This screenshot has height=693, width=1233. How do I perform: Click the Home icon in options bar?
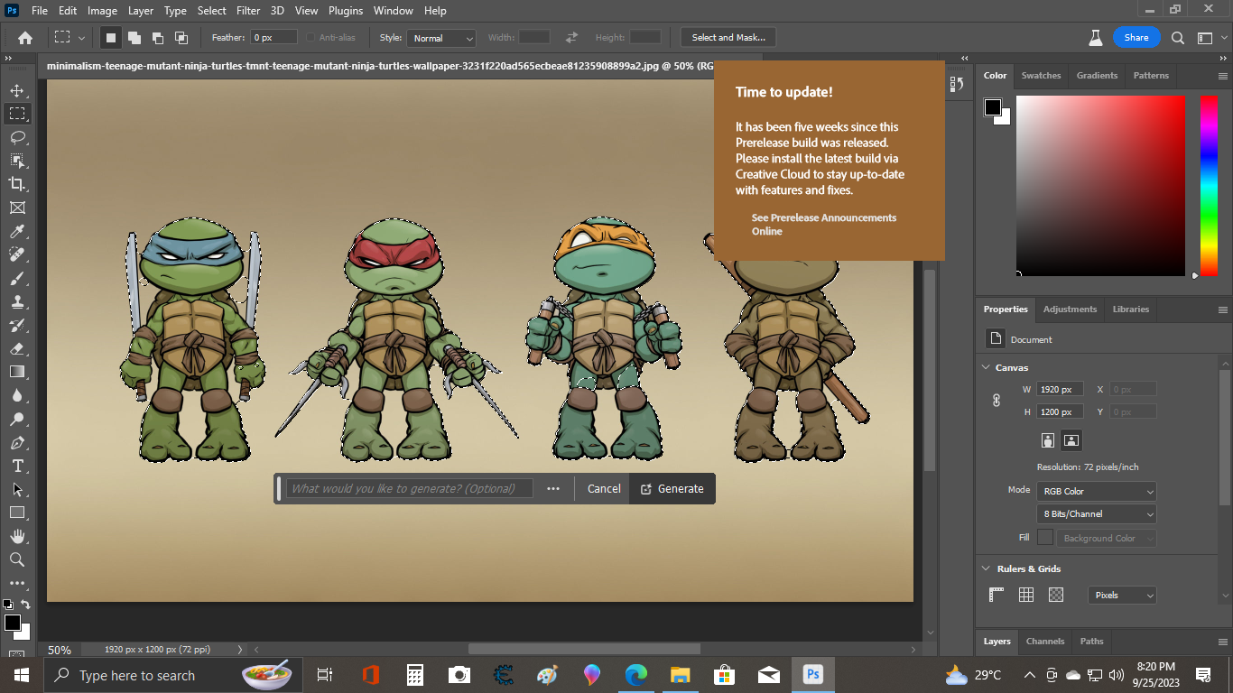click(25, 38)
